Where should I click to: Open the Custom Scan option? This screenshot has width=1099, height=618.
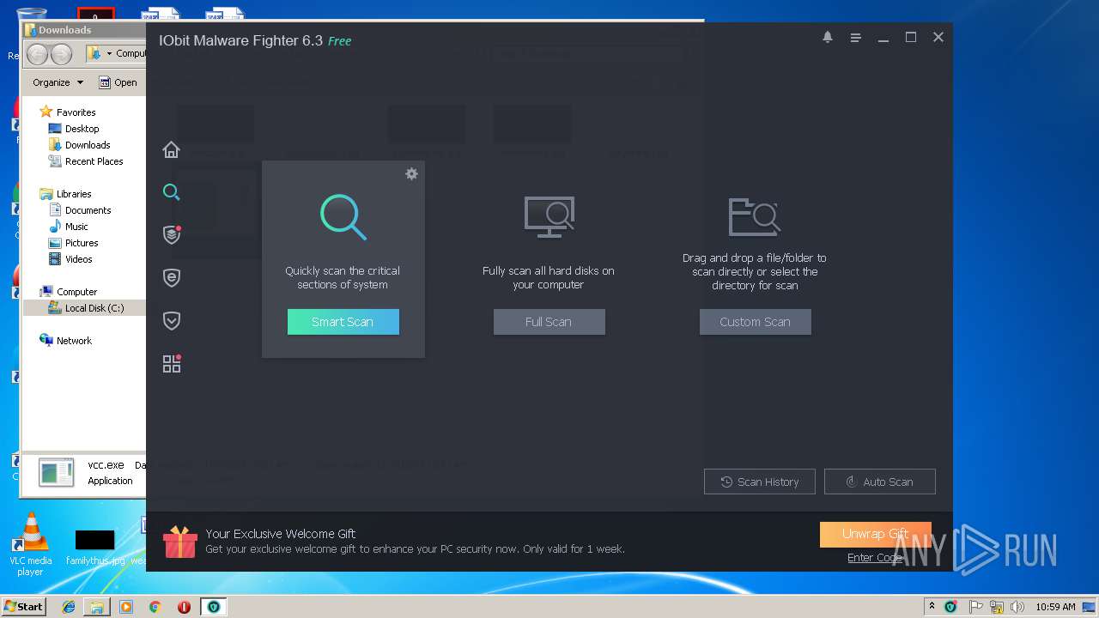pyautogui.click(x=756, y=322)
